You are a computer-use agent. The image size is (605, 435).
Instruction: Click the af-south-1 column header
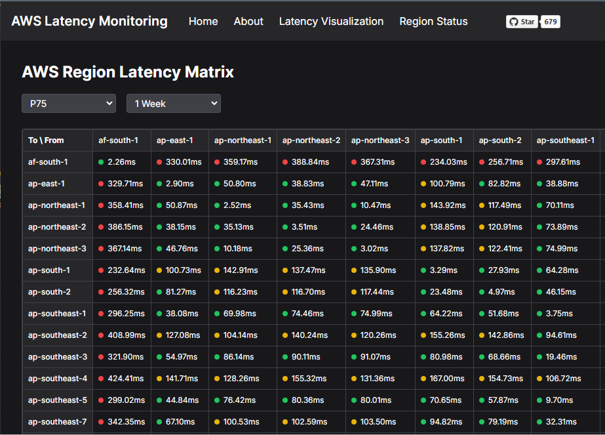(121, 140)
